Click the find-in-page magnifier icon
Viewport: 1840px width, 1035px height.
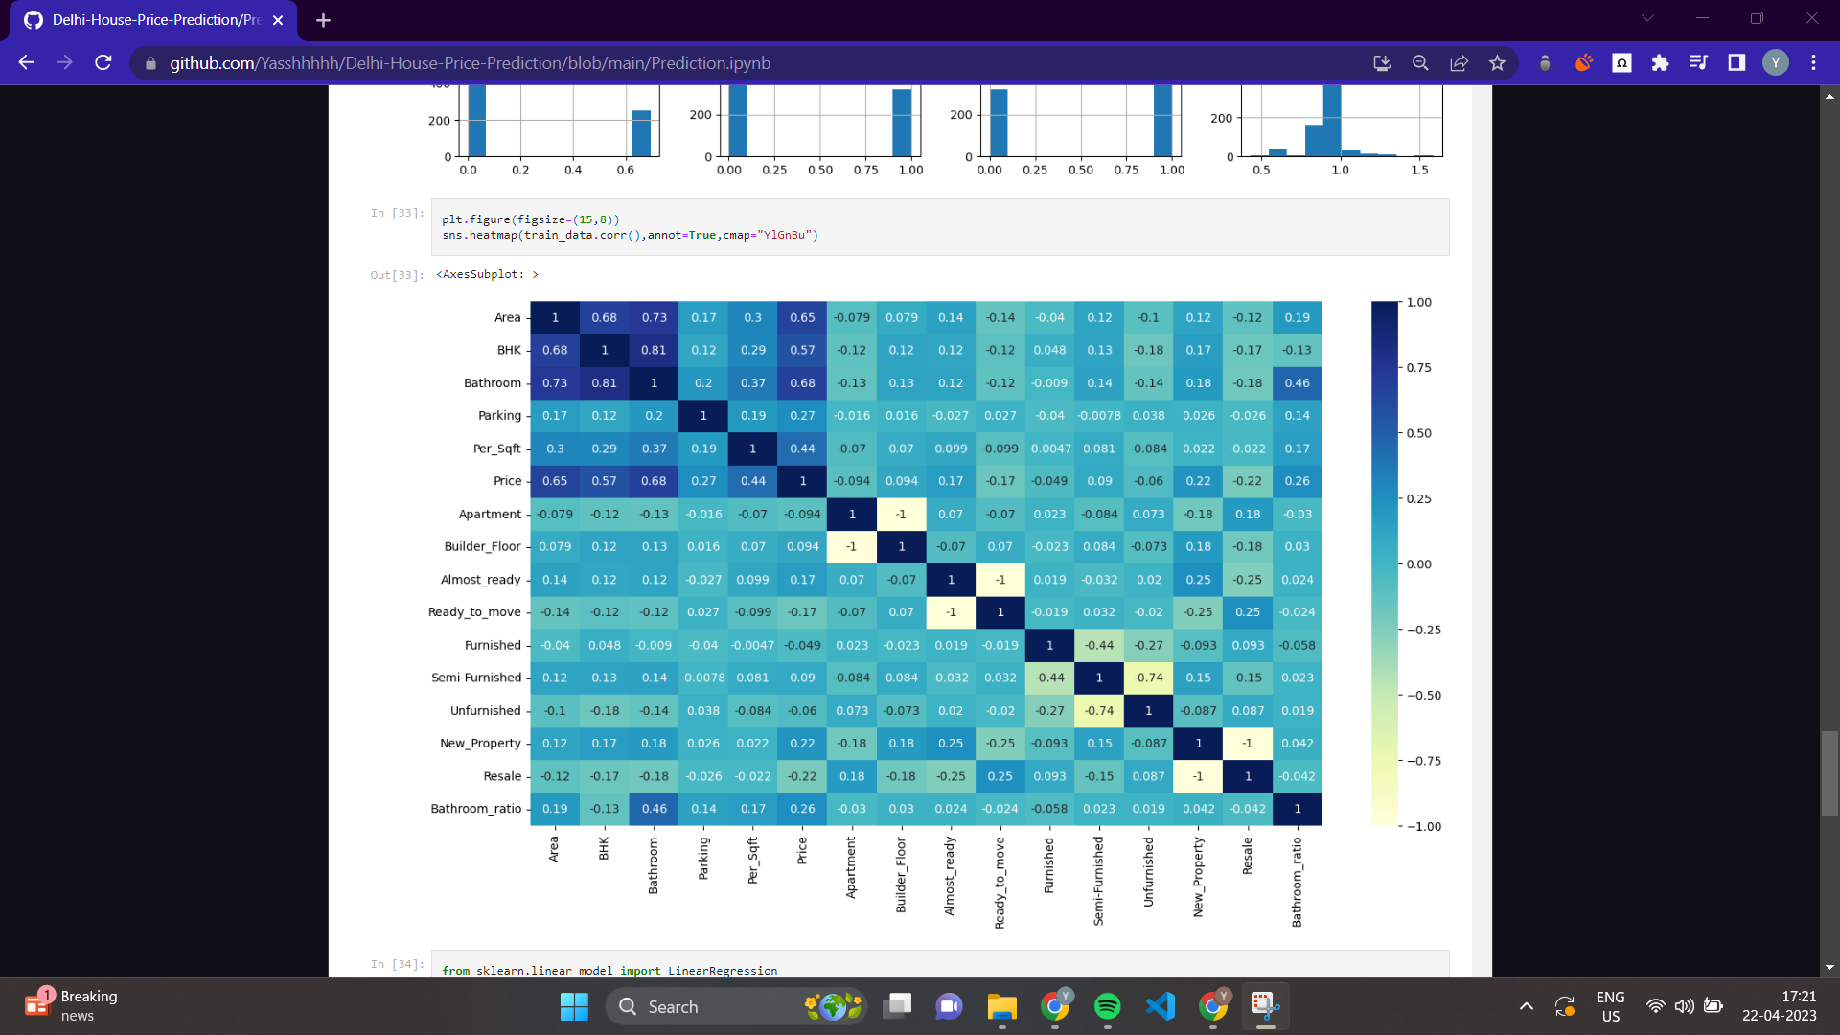1420,62
